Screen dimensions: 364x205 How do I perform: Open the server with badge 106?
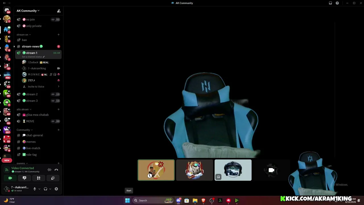(7, 75)
